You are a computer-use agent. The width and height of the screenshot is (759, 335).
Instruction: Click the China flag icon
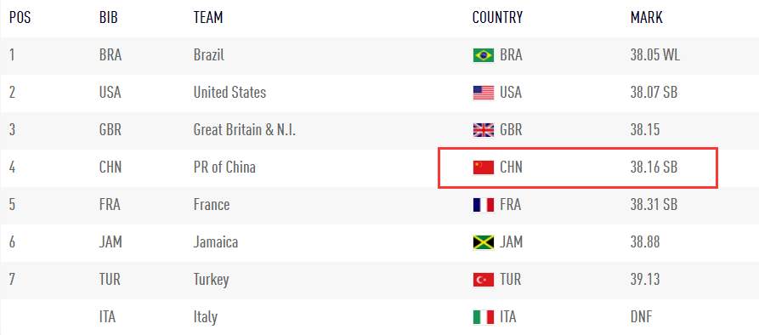click(483, 167)
